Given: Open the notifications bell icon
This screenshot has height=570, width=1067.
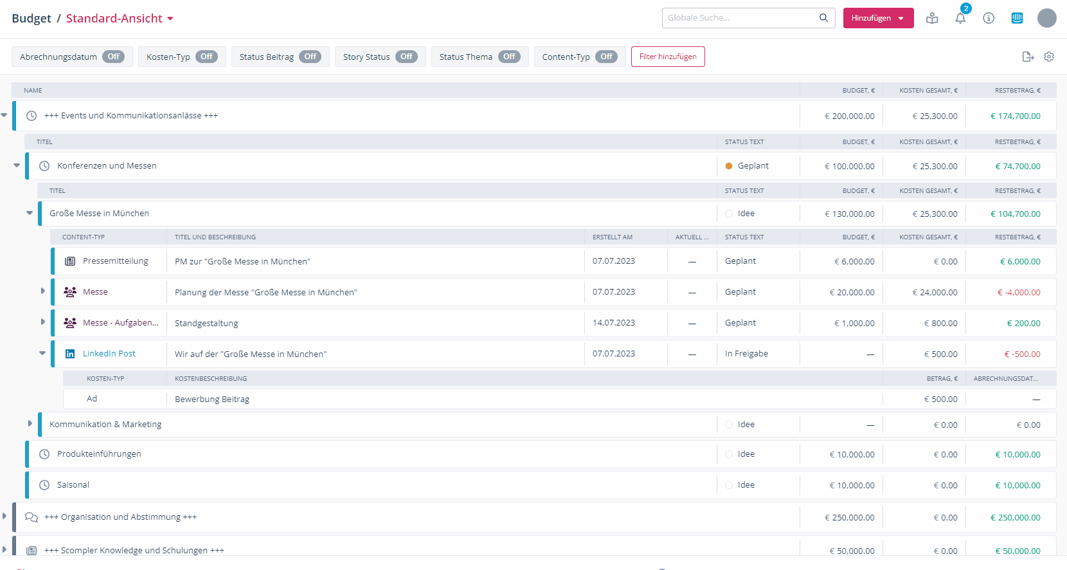Looking at the screenshot, I should [x=960, y=19].
